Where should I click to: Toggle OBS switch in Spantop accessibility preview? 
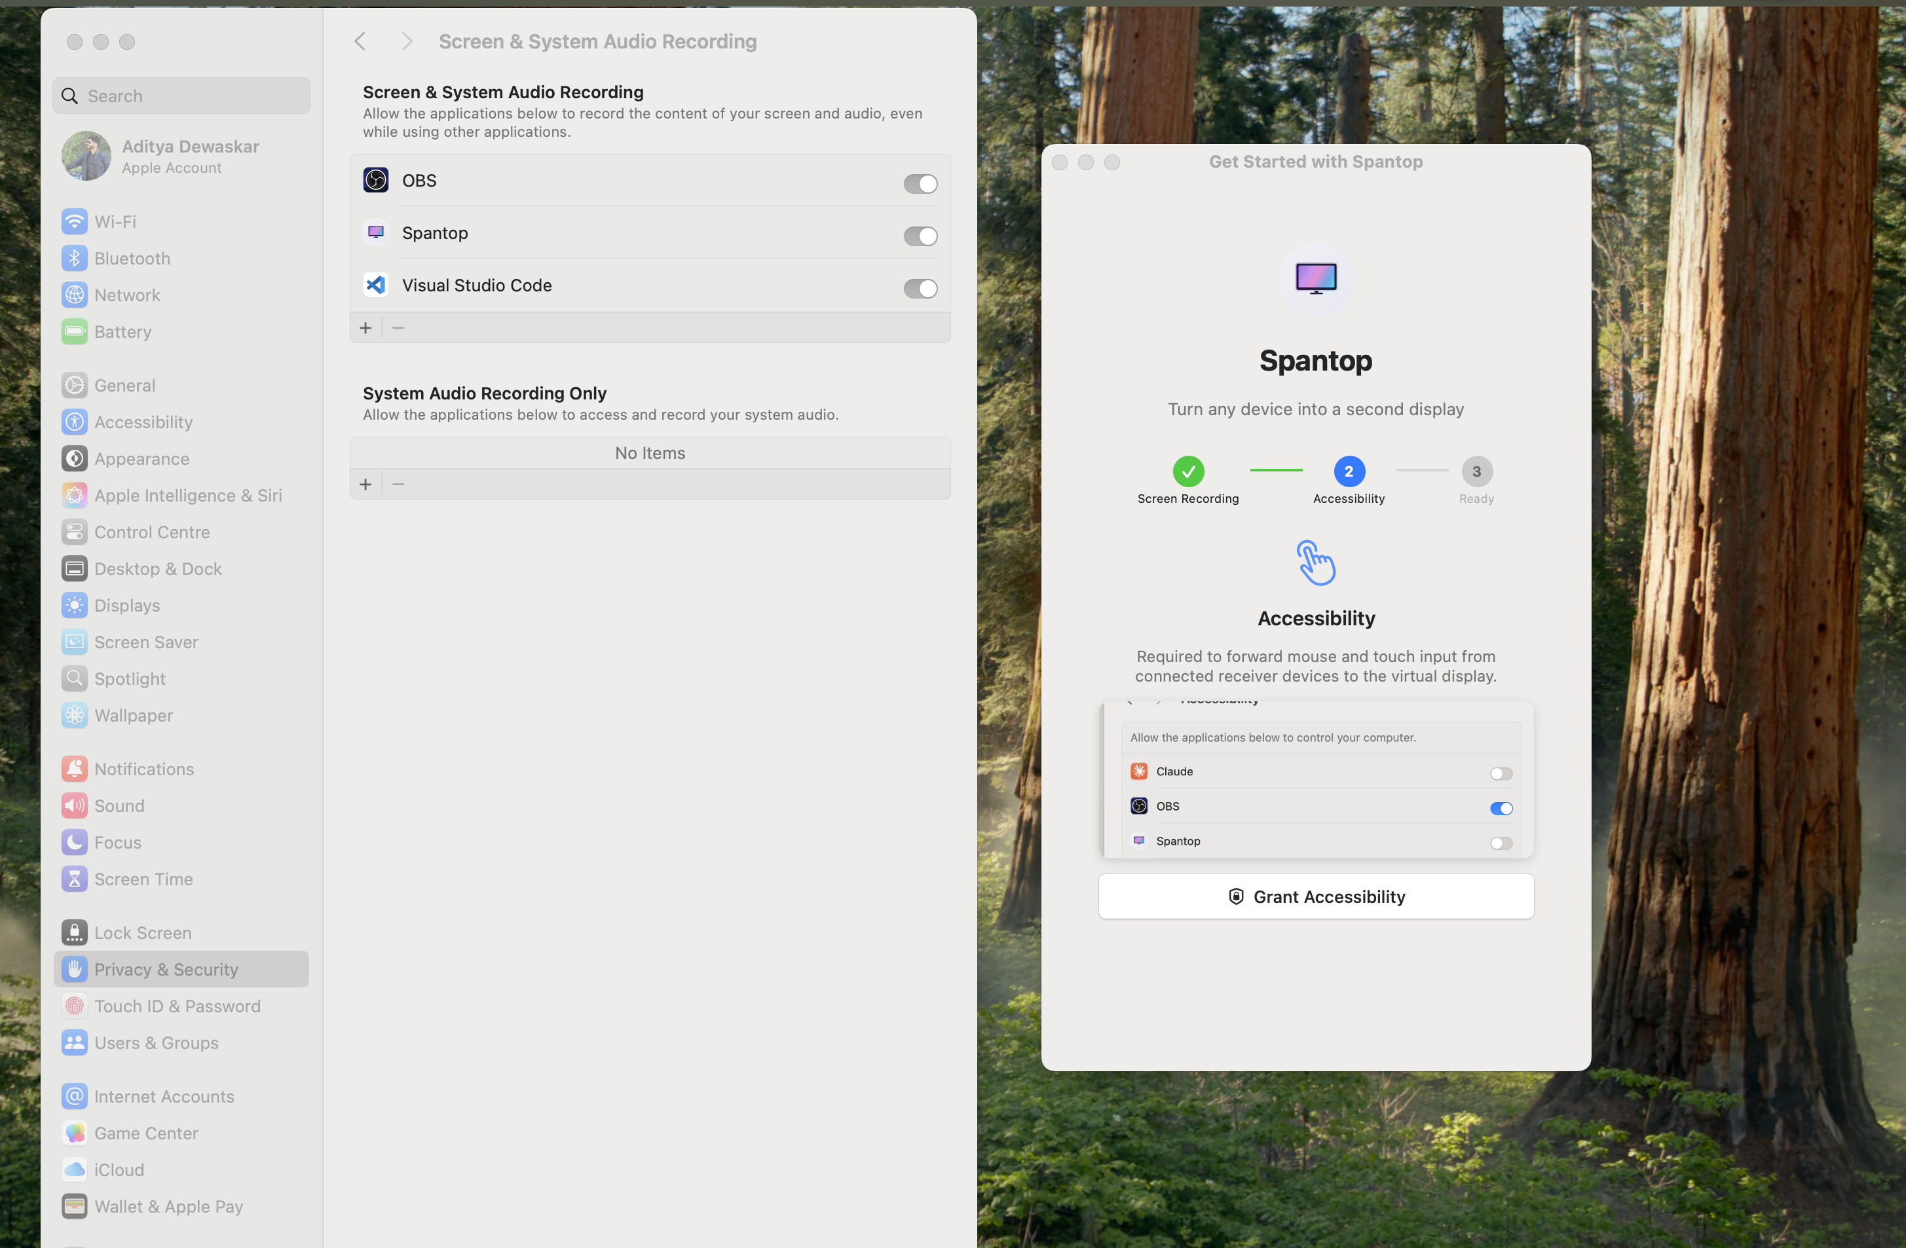tap(1501, 809)
